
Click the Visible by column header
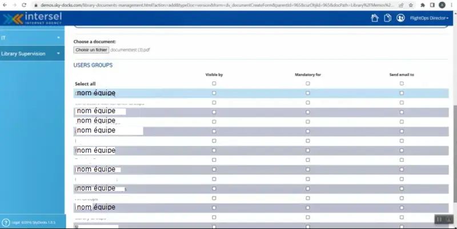tap(214, 75)
